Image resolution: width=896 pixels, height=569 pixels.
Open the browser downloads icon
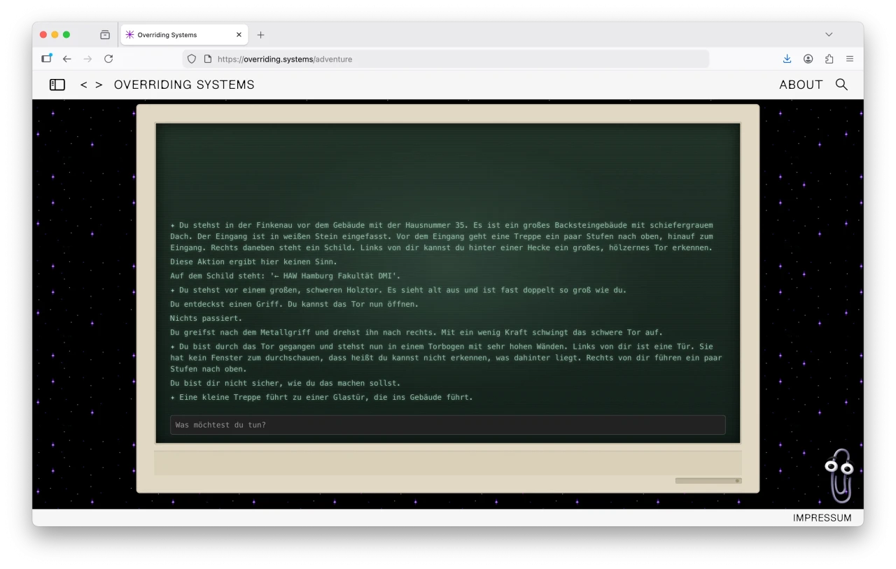click(787, 59)
